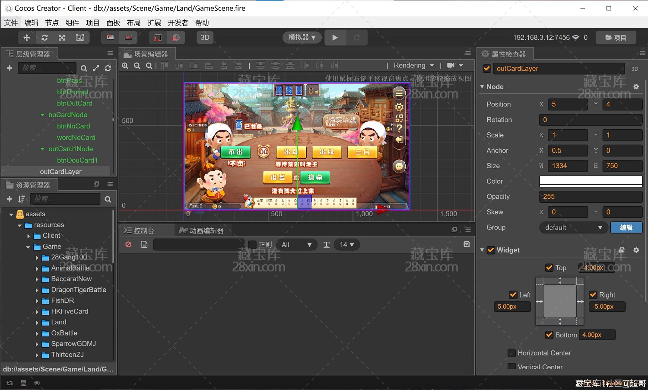Toggle the Widget Right alignment checkbox

(x=593, y=295)
